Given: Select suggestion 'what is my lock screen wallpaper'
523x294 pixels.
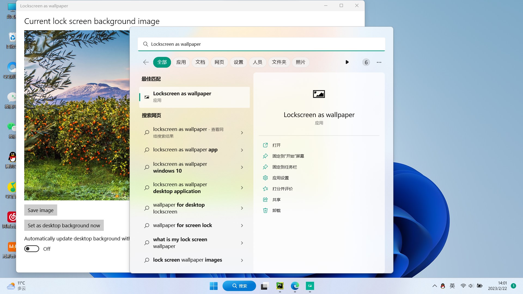Looking at the screenshot, I should coord(180,243).
